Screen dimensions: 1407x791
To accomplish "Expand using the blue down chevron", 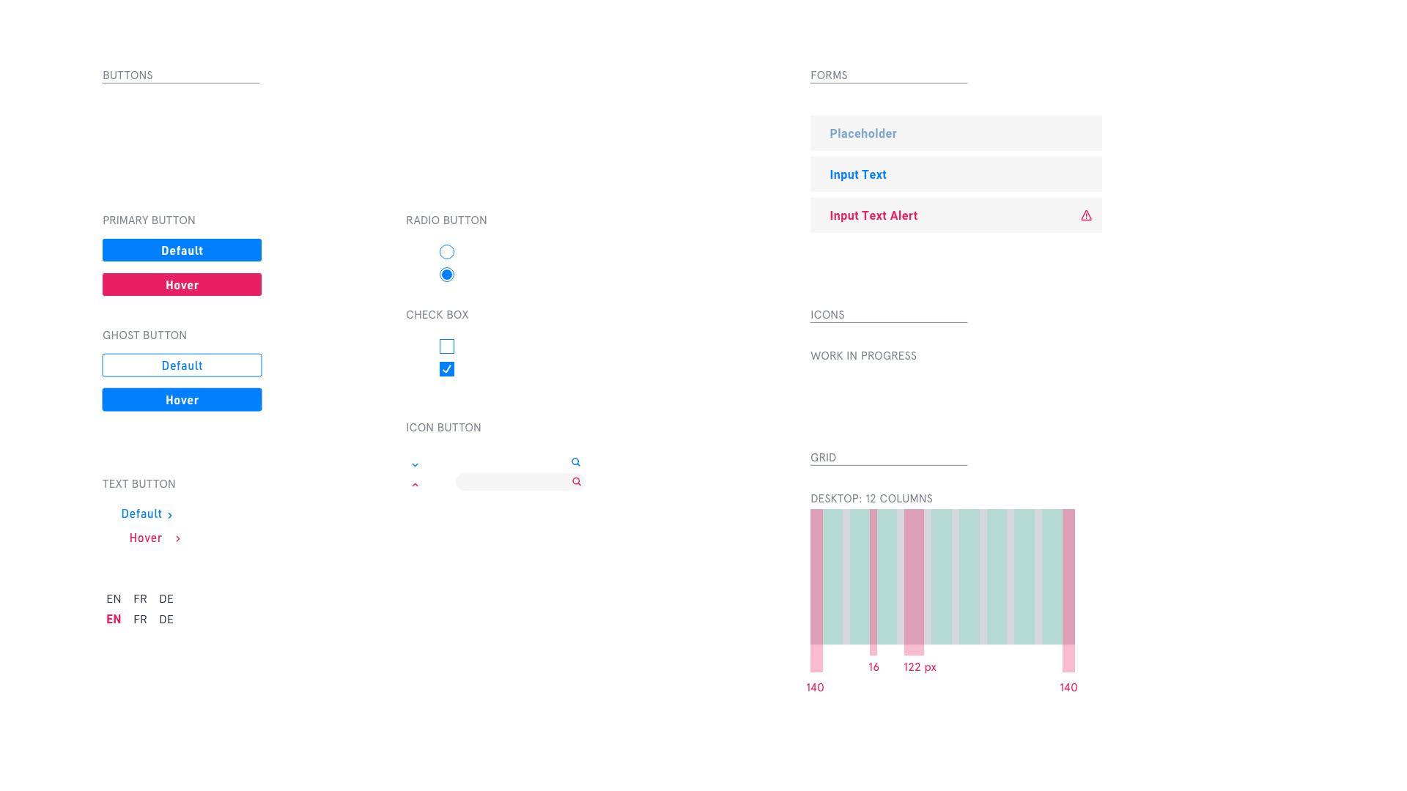I will click(x=415, y=465).
